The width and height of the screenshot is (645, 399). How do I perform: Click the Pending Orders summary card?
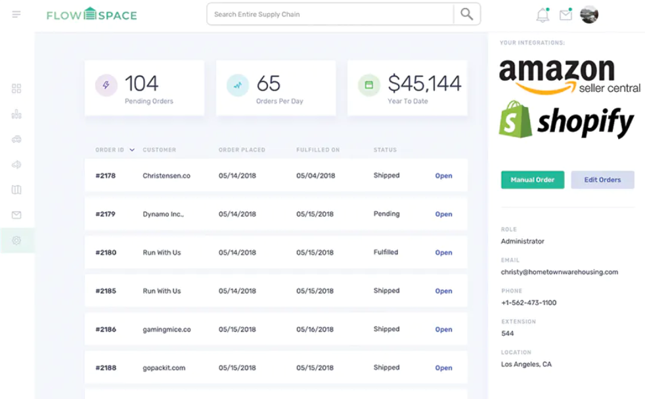click(145, 88)
